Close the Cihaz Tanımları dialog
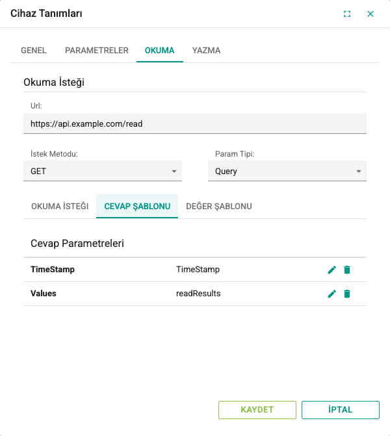 (370, 14)
